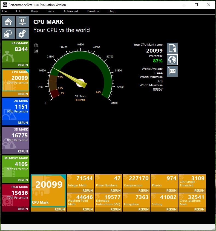Rerun the Cross-platform Mark test
The height and width of the screenshot is (231, 216).
(x=199, y=209)
